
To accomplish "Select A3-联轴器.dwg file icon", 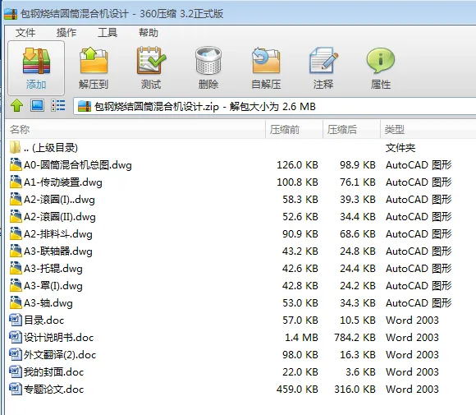I will coord(16,251).
